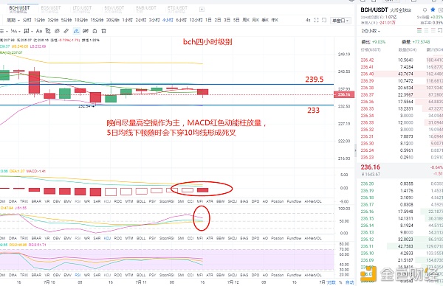443x286 pixels.
Task: Switch to the EOS/USDT tab
Action: (x=51, y=10)
